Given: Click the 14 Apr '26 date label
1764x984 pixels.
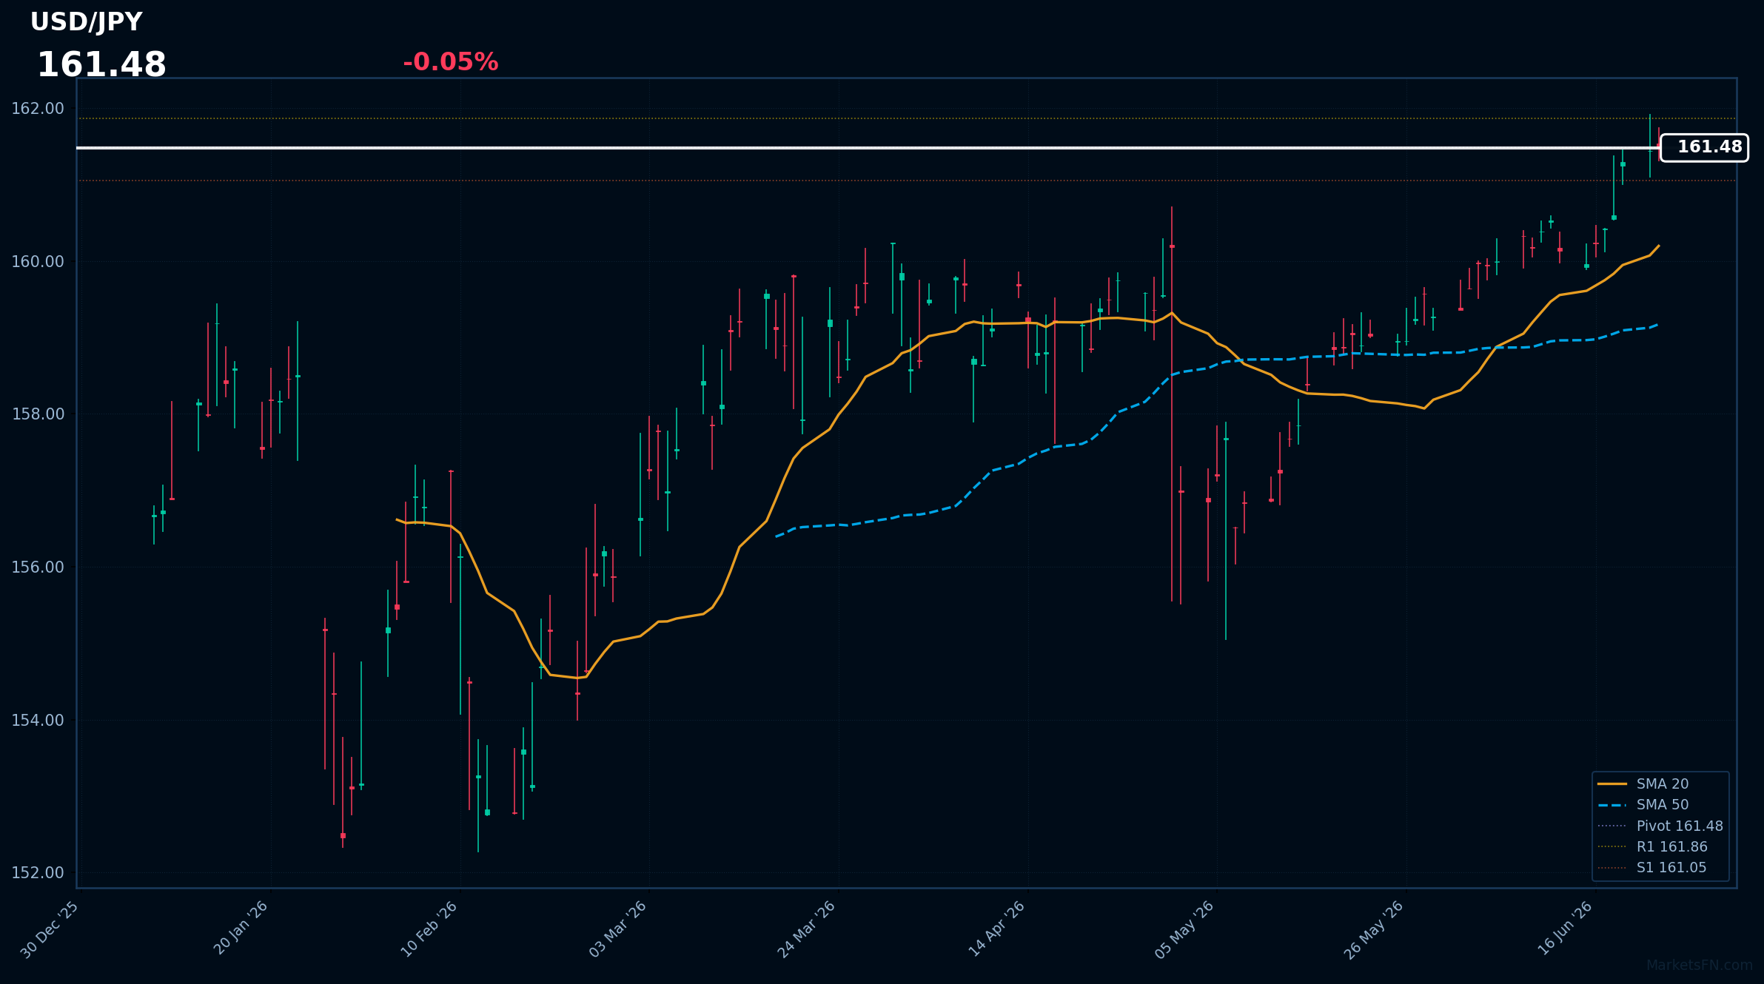Looking at the screenshot, I should [x=998, y=929].
